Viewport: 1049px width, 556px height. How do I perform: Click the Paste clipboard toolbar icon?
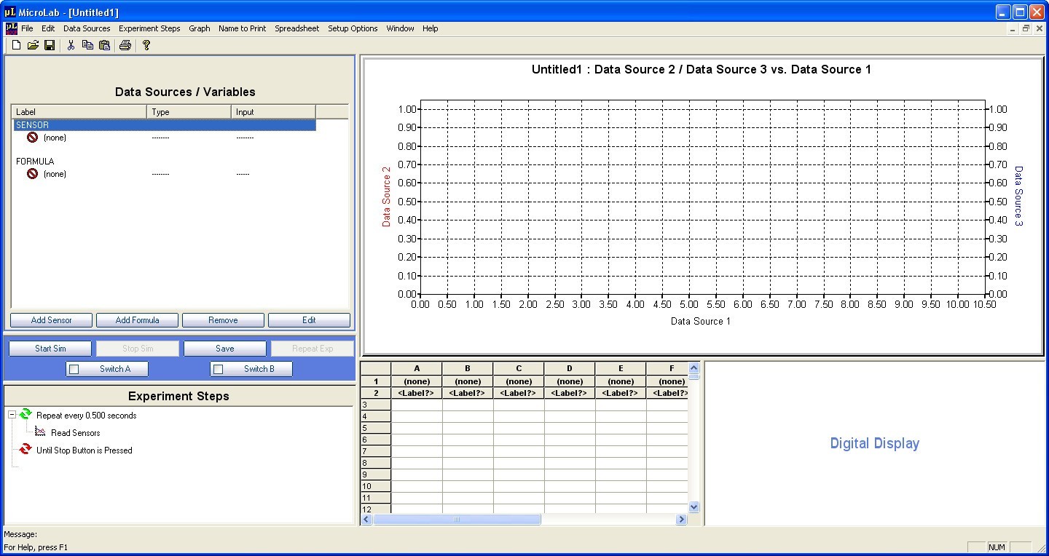(x=104, y=45)
